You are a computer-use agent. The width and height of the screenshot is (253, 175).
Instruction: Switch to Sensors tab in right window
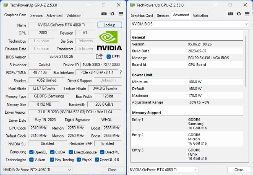[163, 15]
